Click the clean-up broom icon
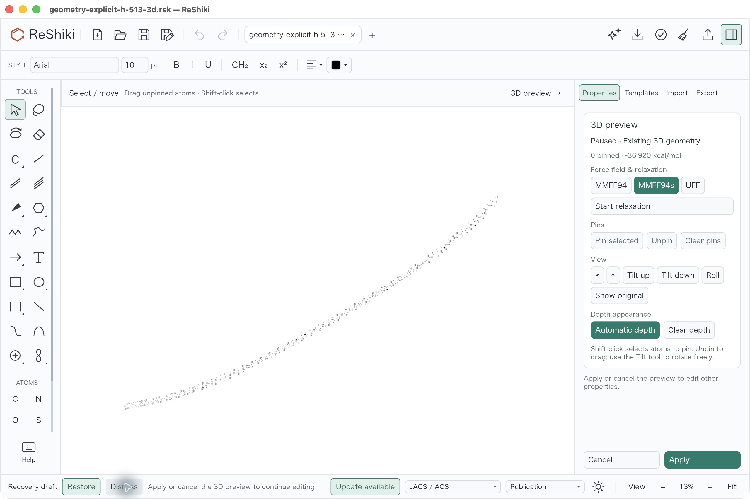 click(x=684, y=34)
